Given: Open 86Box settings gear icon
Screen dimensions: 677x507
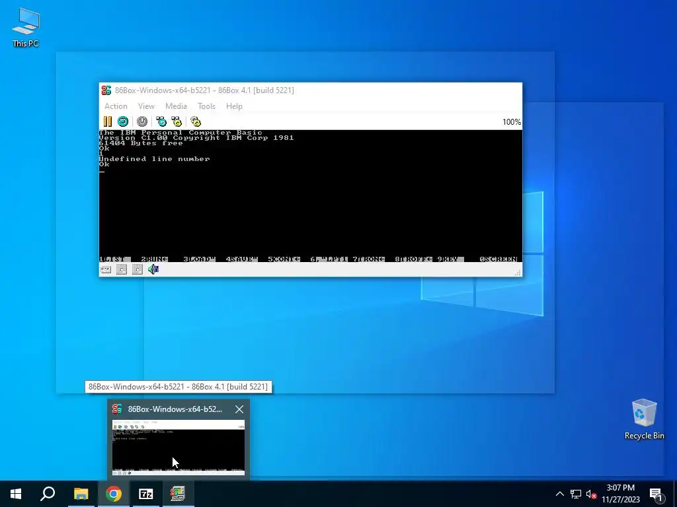Looking at the screenshot, I should point(196,121).
